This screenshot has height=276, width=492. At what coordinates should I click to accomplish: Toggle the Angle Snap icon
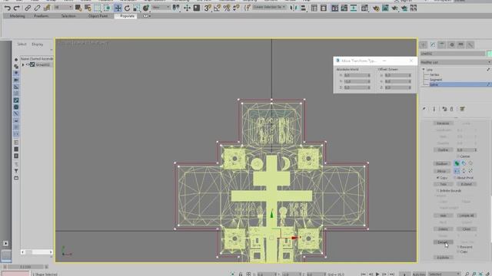tap(217, 8)
